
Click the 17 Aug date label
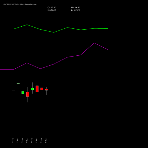tap(17, 141)
